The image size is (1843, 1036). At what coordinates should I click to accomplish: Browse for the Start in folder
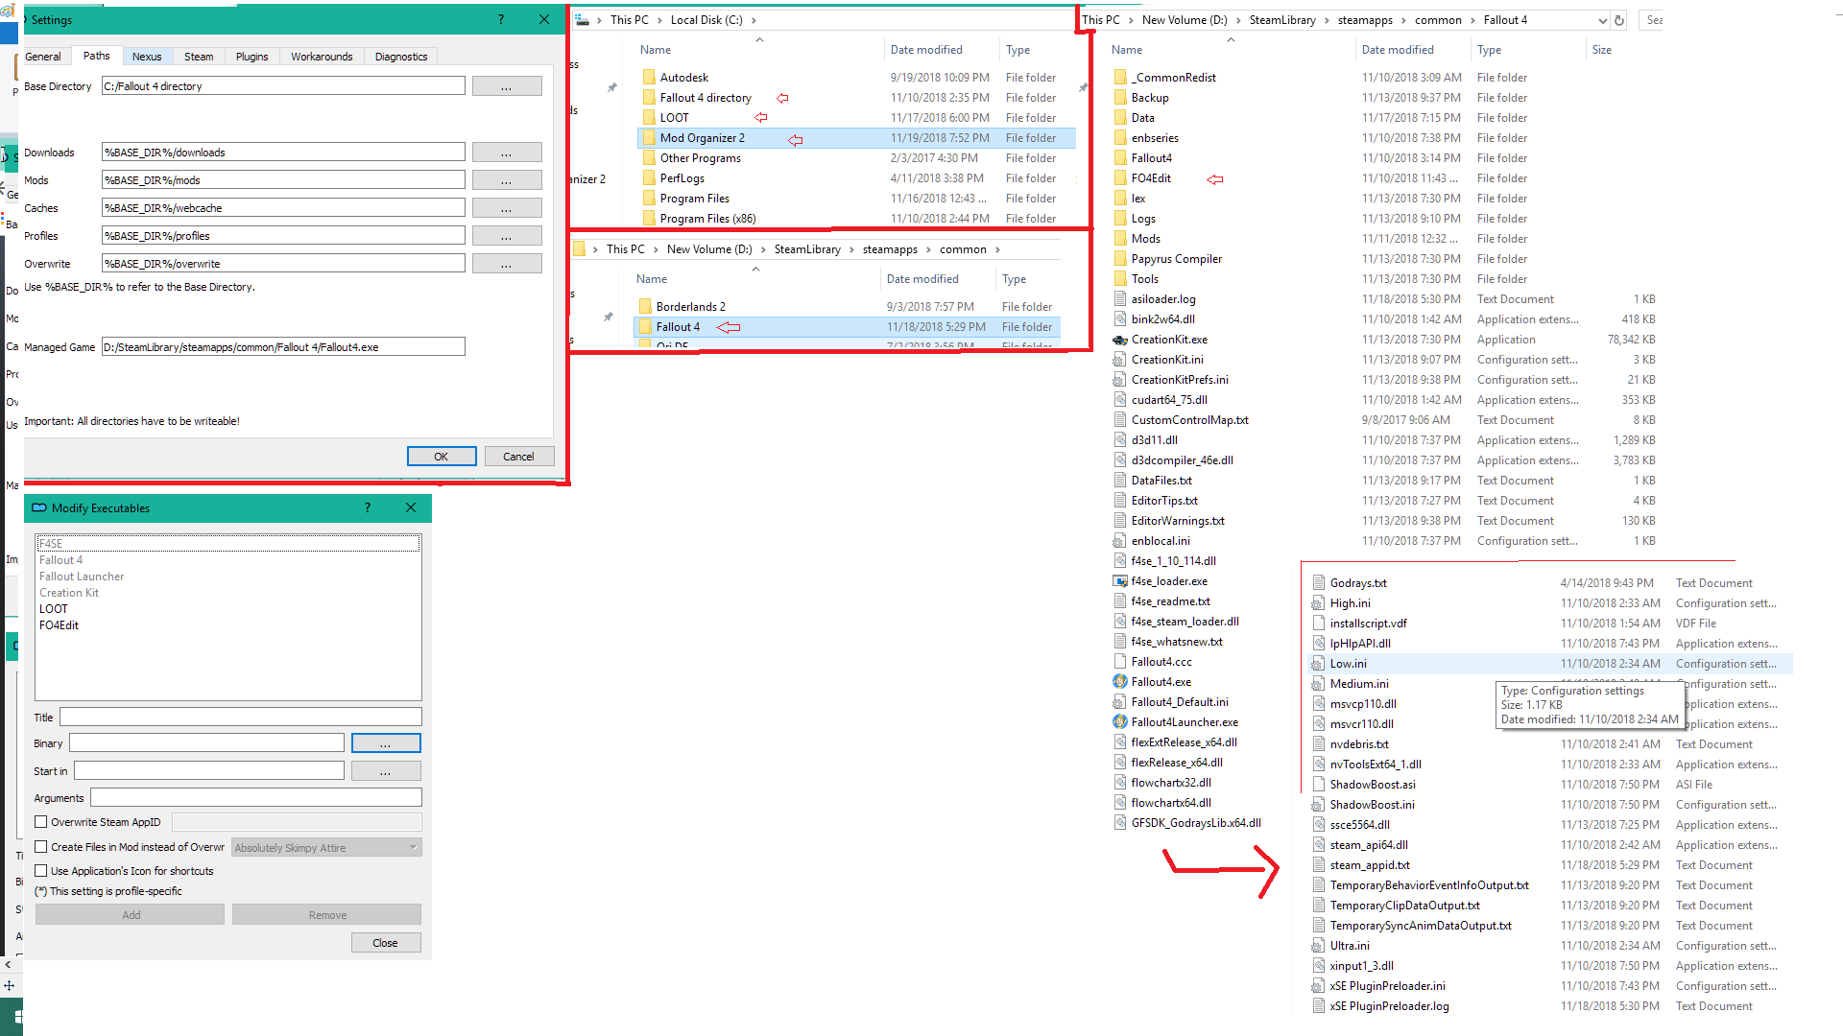(386, 771)
